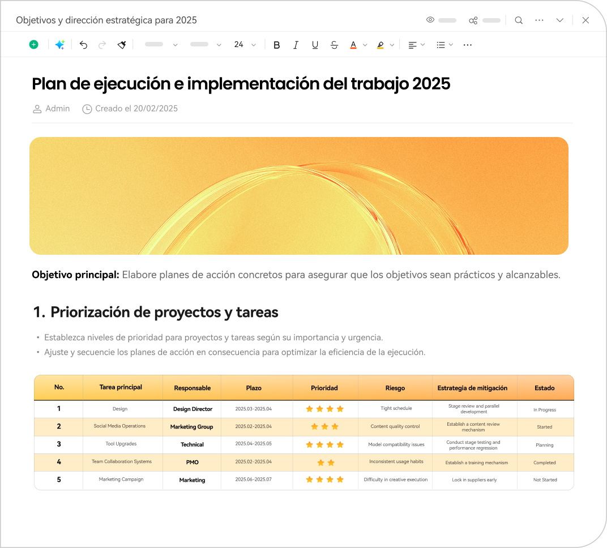The image size is (607, 548).
Task: Click the redo arrow icon
Action: point(102,45)
